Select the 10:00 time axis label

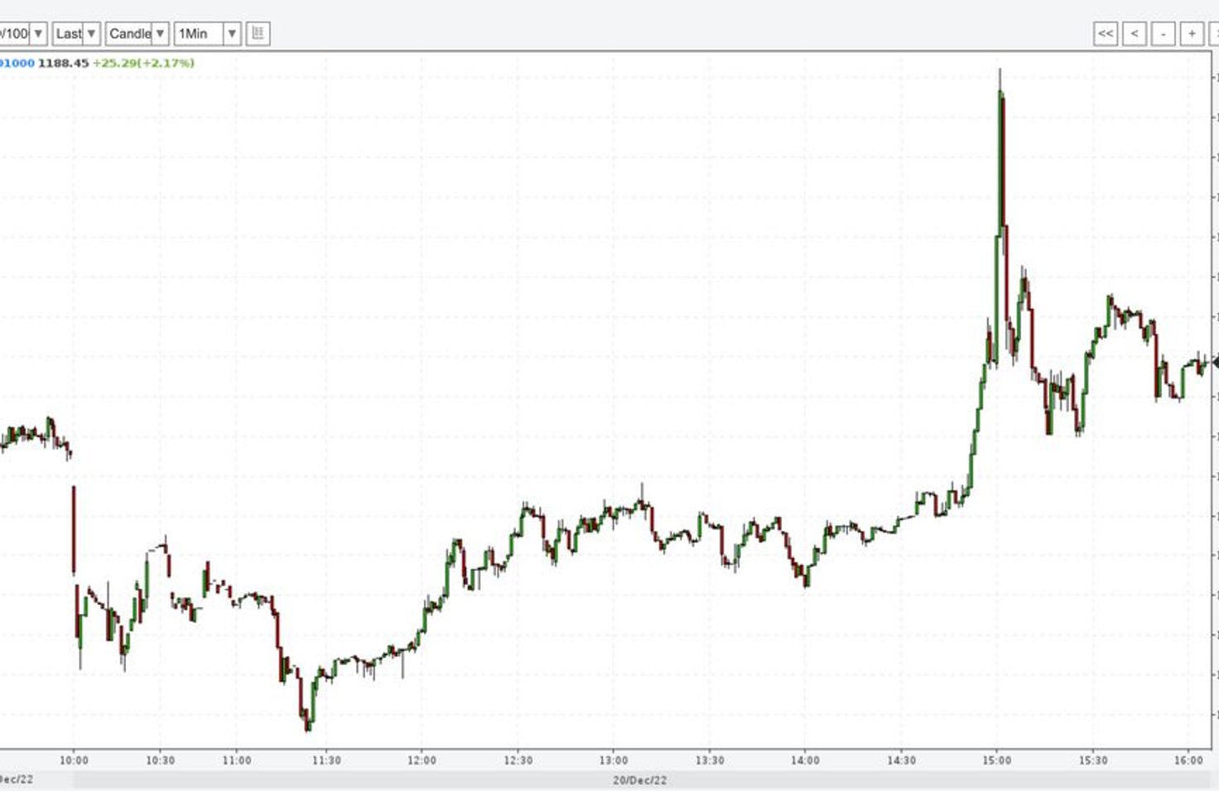click(x=74, y=760)
